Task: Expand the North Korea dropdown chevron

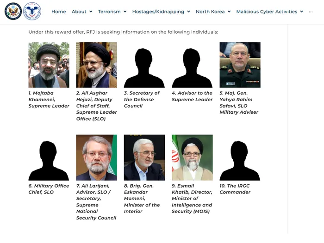Action: (x=229, y=12)
